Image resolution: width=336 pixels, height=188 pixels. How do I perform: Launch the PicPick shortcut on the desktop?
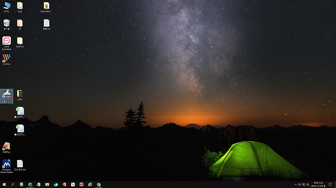click(x=7, y=60)
